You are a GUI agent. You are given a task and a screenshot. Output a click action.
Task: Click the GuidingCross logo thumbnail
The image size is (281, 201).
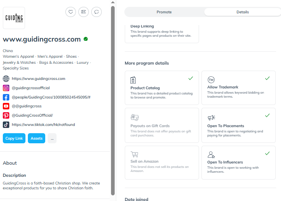pos(14,18)
